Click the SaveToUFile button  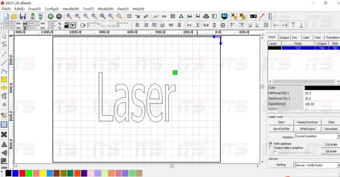[281, 129]
